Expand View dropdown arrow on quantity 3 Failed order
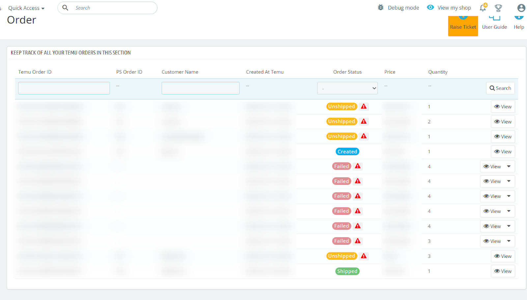Viewport: 527px width, 300px height. click(x=509, y=241)
